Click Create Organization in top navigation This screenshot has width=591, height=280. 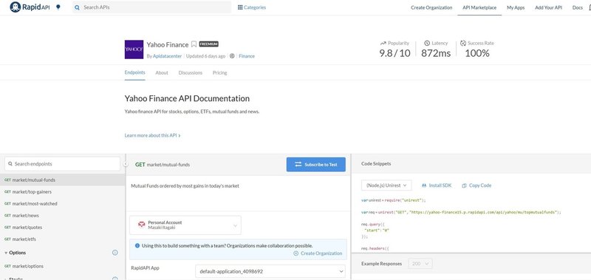[431, 7]
